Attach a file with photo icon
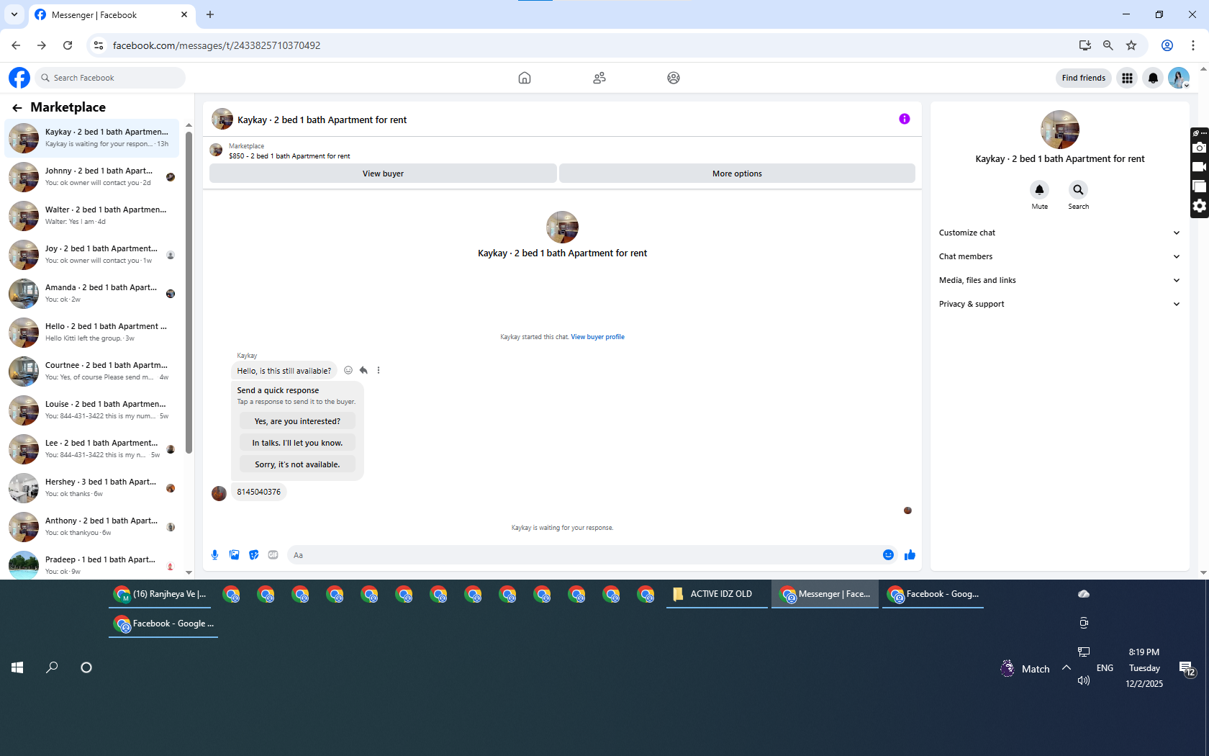 234,554
